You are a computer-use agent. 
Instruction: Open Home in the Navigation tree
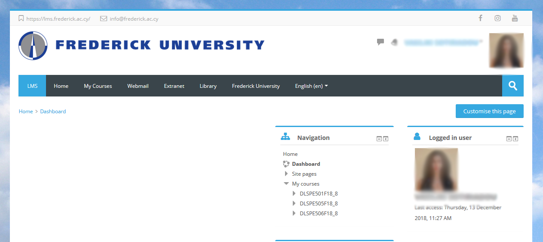tap(290, 154)
